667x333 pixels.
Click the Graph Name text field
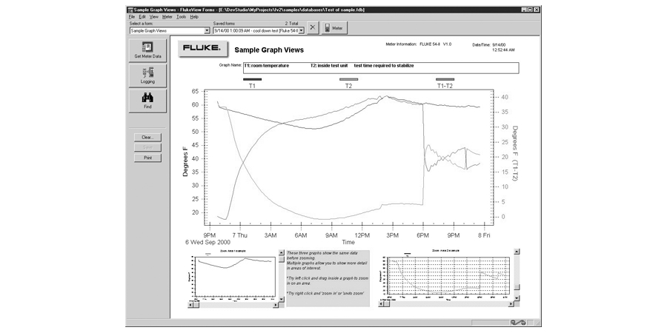[x=381, y=68]
